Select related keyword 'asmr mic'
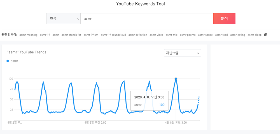The image size is (280, 134). click(171, 35)
